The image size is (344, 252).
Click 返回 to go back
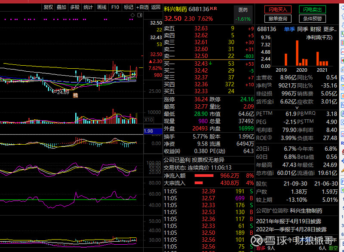point(156,7)
